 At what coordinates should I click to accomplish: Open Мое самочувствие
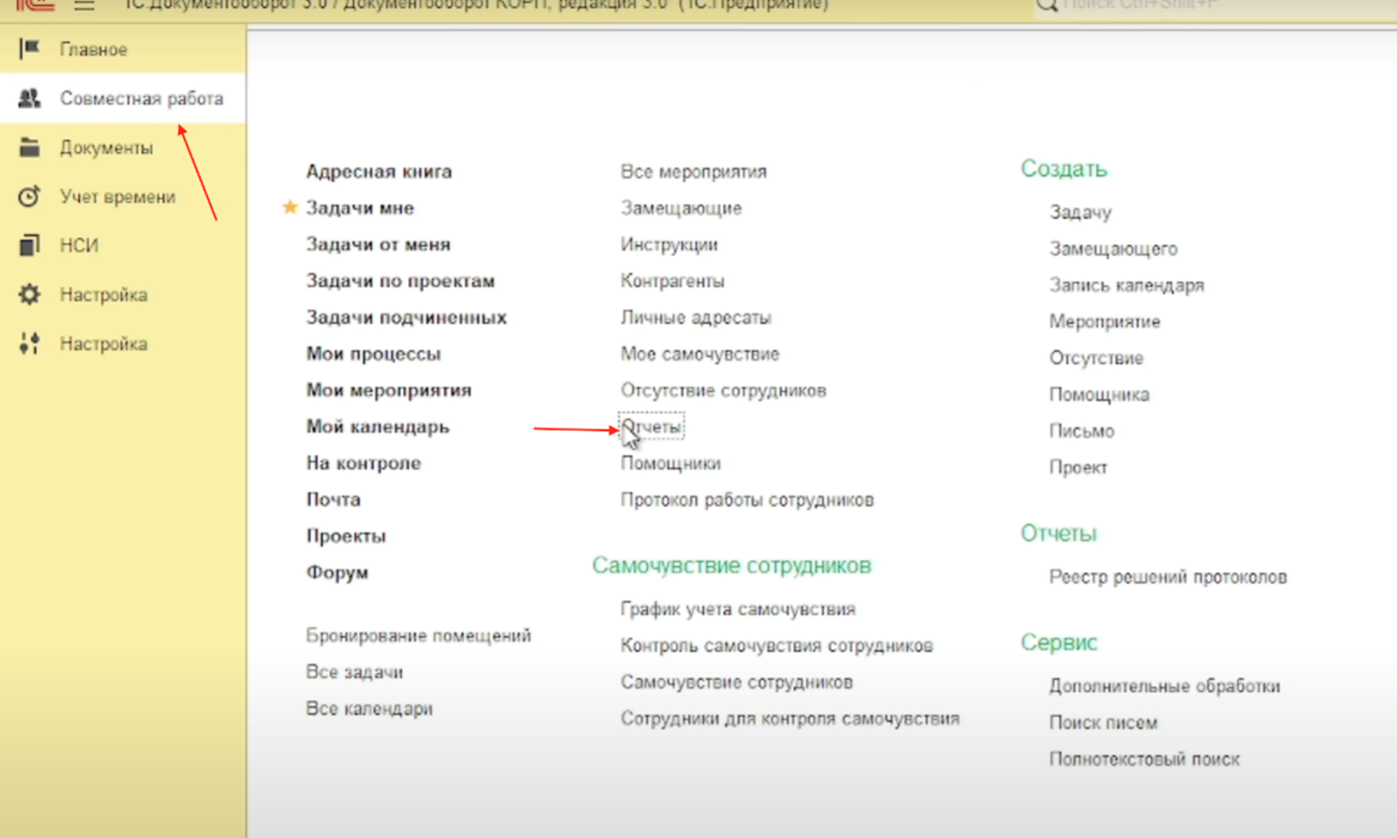(700, 354)
